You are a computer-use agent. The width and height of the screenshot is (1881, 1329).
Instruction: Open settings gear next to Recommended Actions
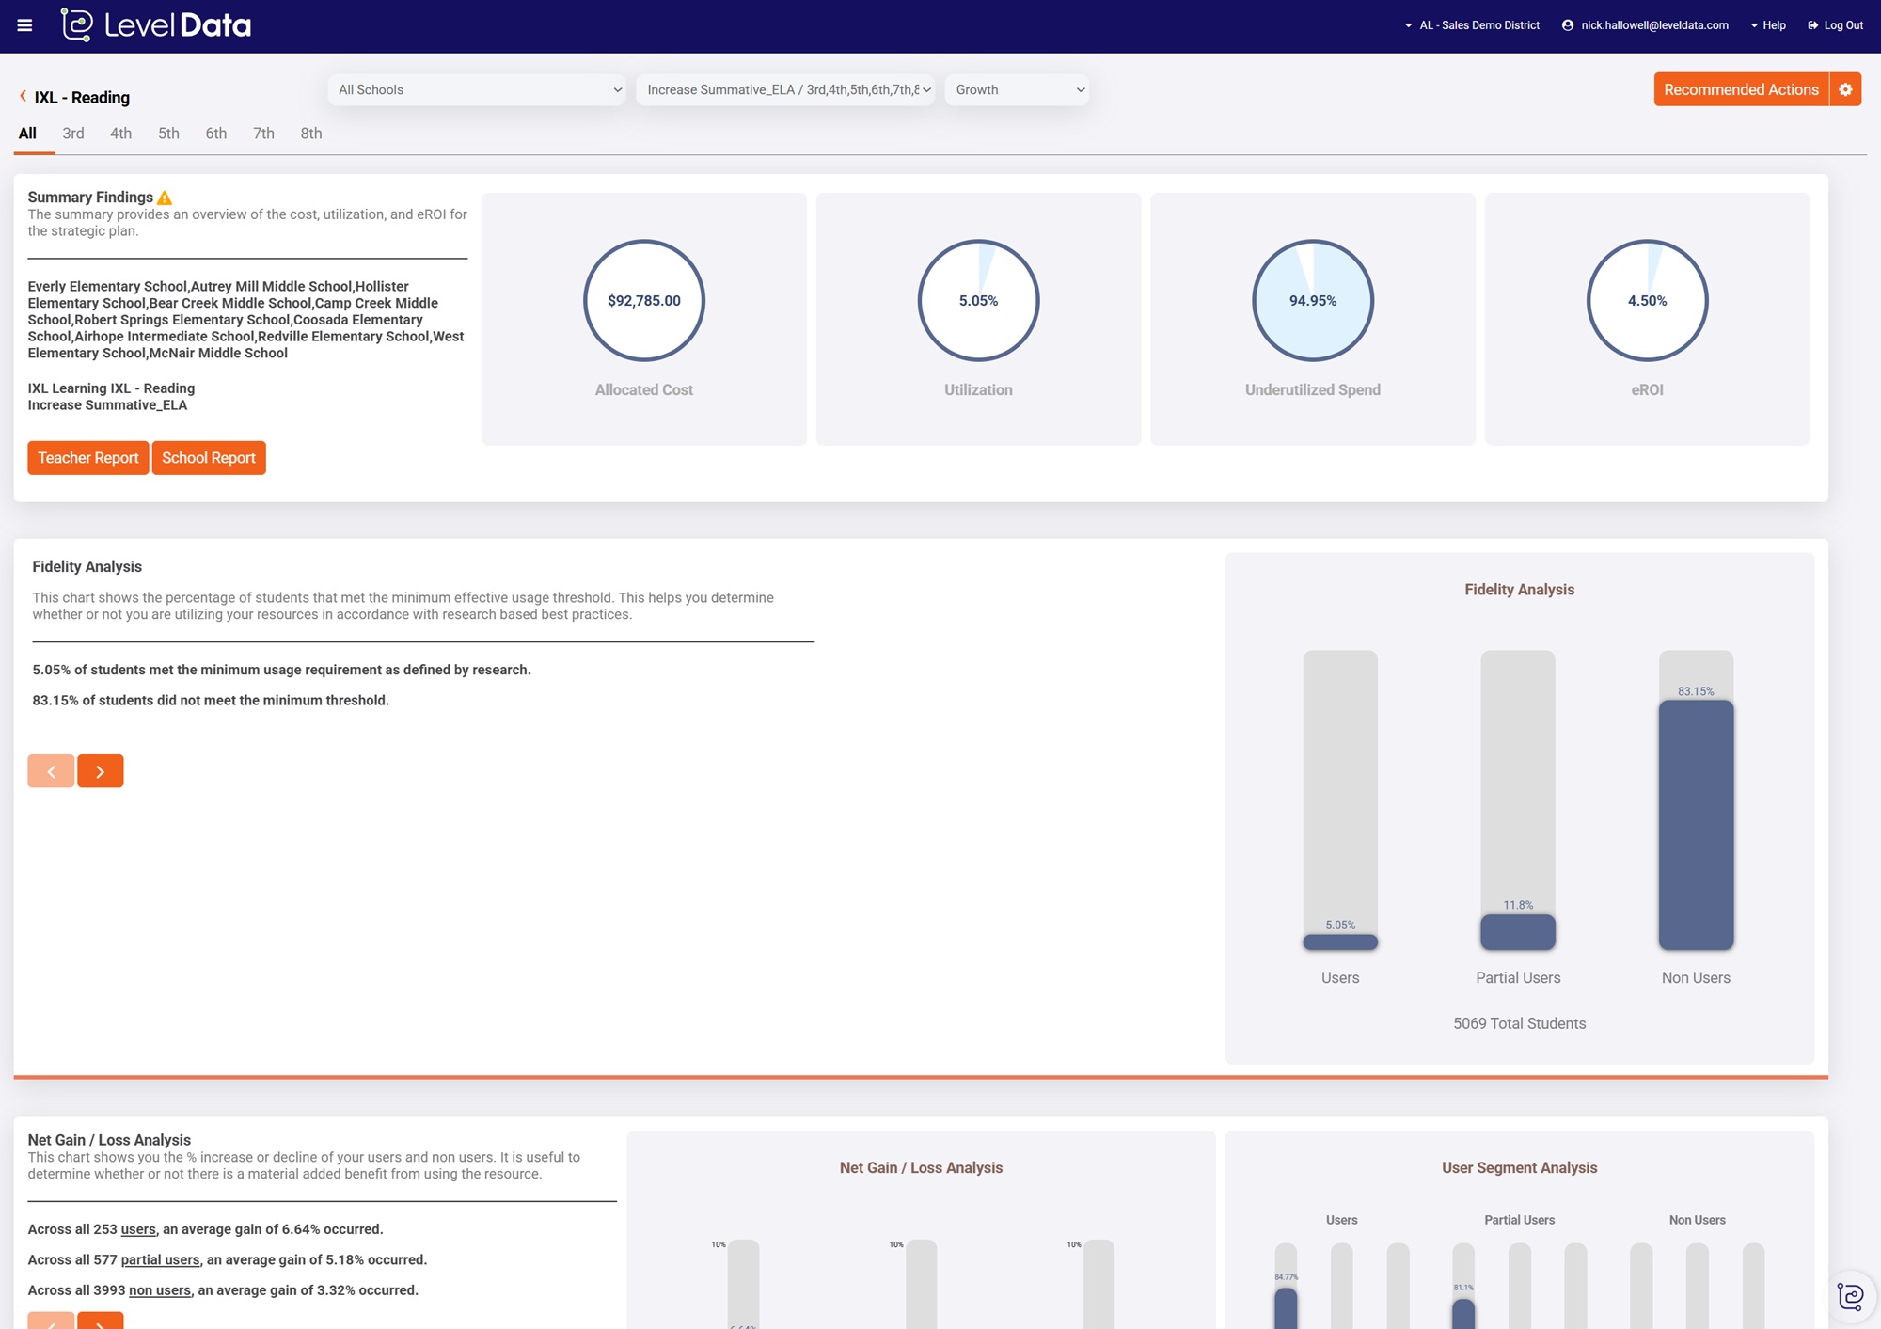(1845, 89)
